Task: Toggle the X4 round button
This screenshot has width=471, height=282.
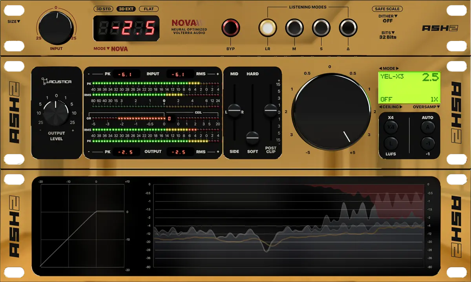Action: 391,127
